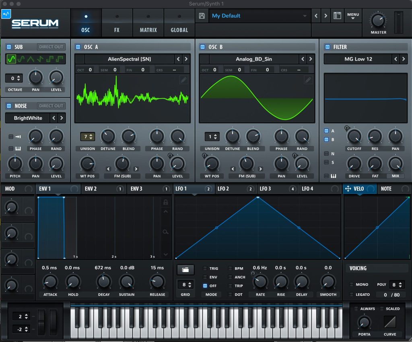Change the POLY voice count stepper
The image size is (412, 342).
[x=397, y=285]
